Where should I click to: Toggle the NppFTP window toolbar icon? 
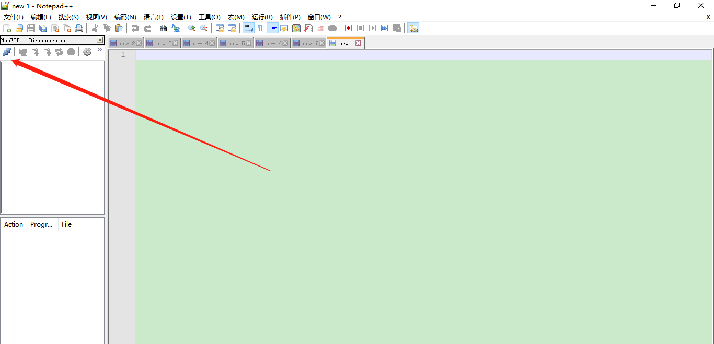(x=413, y=28)
